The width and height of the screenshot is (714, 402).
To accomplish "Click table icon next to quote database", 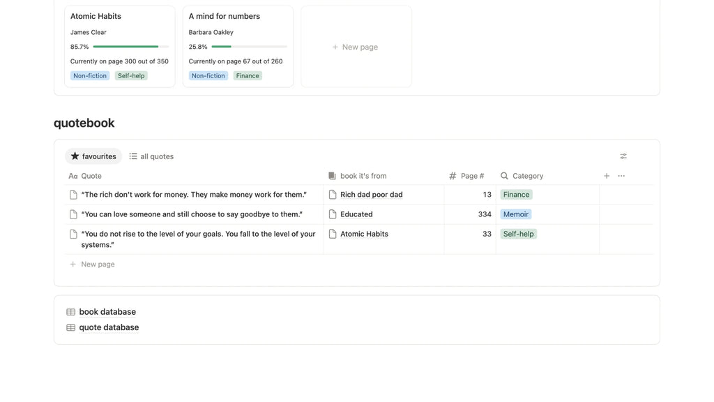I will tap(70, 328).
